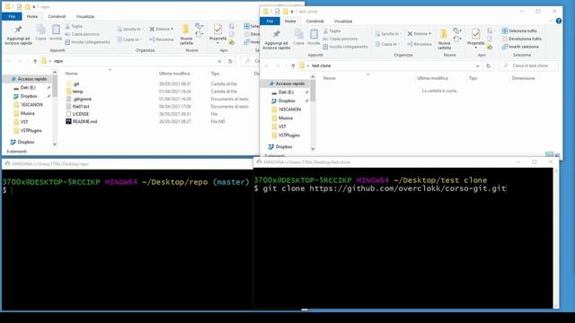Click Seleziona tutto in test clone window
Image resolution: width=575 pixels, height=323 pixels.
519,31
